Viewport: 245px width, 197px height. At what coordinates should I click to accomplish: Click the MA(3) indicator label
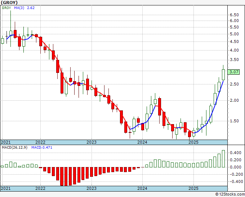(x=19, y=8)
